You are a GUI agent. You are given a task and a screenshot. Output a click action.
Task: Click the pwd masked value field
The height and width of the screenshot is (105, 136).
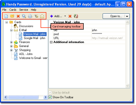(x=108, y=34)
